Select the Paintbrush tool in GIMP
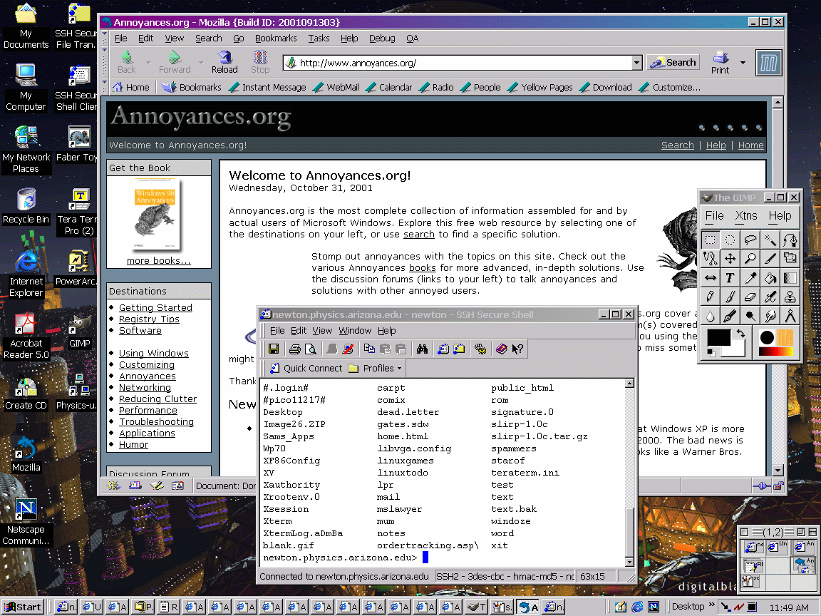 click(x=730, y=297)
